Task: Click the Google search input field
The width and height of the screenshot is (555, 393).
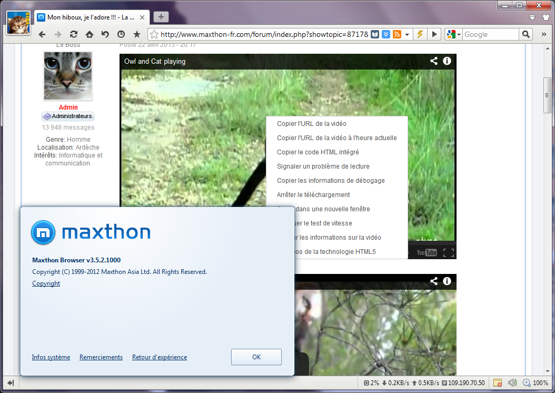Action: coord(491,34)
